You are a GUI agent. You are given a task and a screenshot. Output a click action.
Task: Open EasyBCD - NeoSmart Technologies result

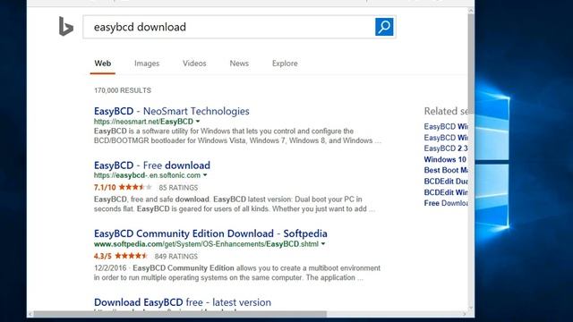pos(171,111)
